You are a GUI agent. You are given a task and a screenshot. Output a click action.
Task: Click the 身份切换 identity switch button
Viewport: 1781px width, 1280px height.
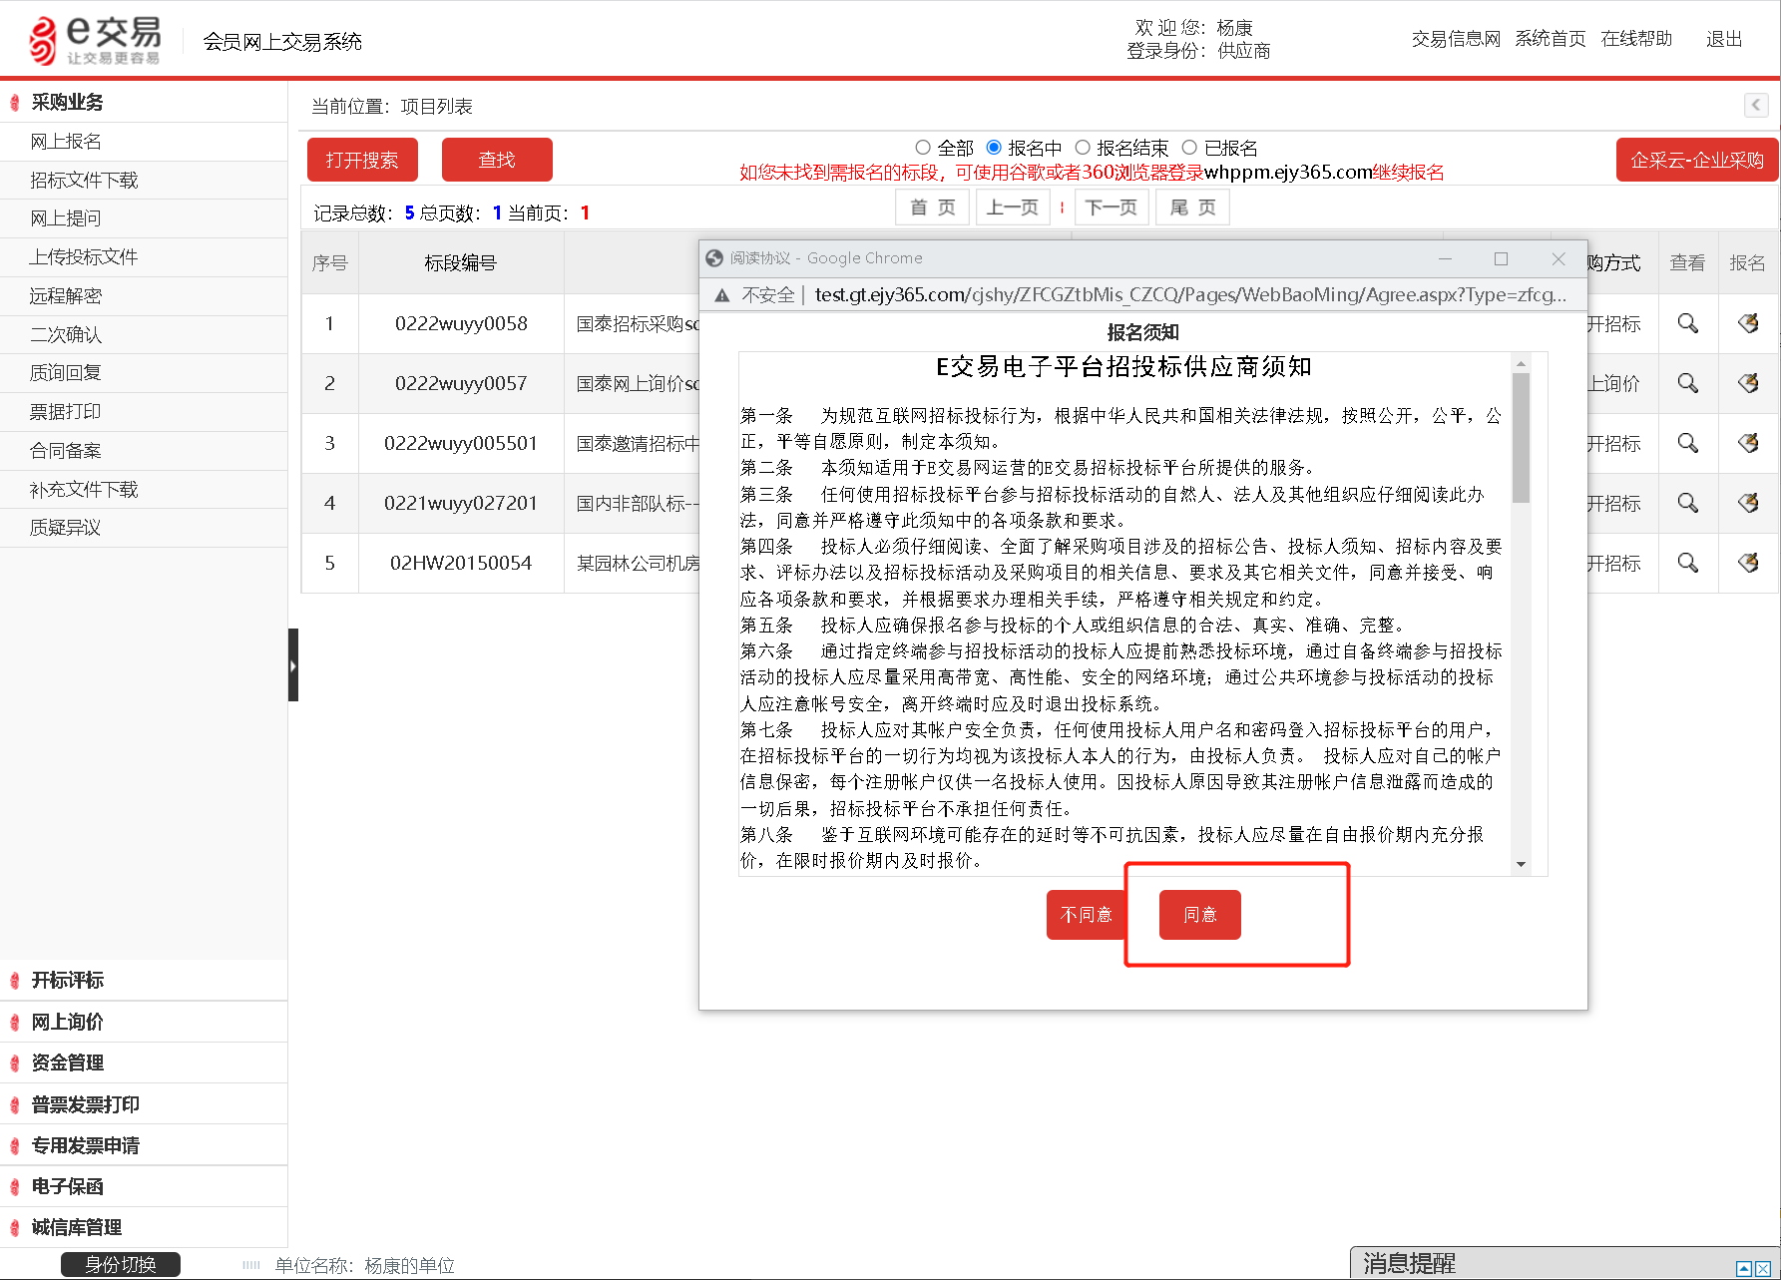121,1265
